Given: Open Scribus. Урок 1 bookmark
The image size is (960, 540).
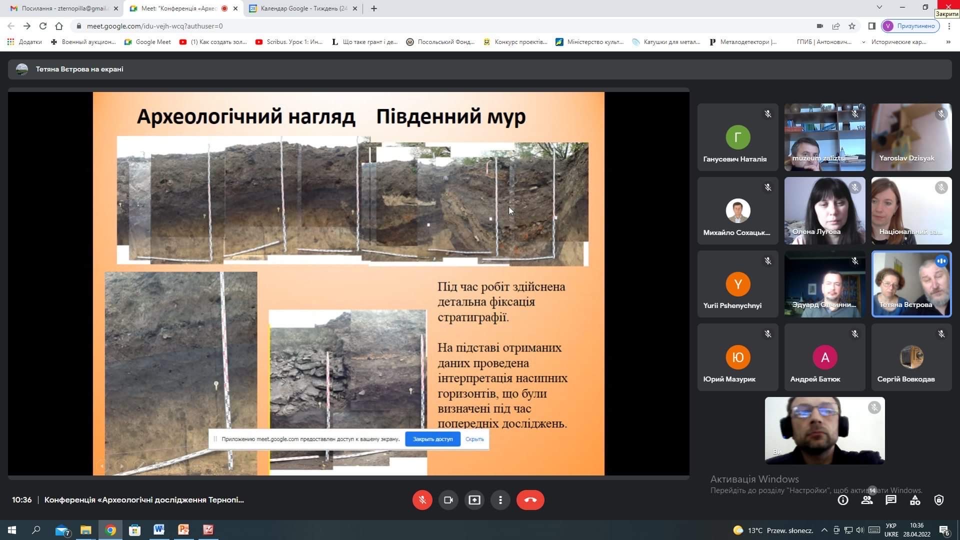Looking at the screenshot, I should 289,42.
